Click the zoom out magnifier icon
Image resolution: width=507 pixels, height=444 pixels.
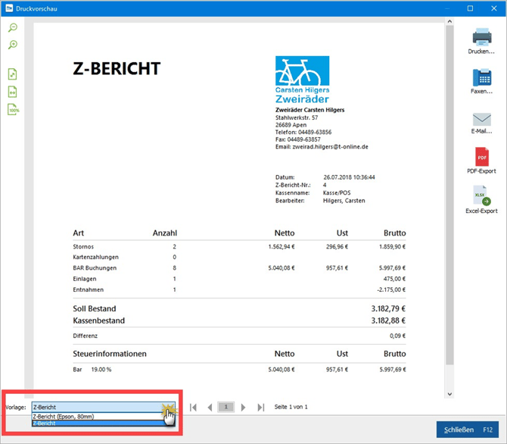point(13,28)
